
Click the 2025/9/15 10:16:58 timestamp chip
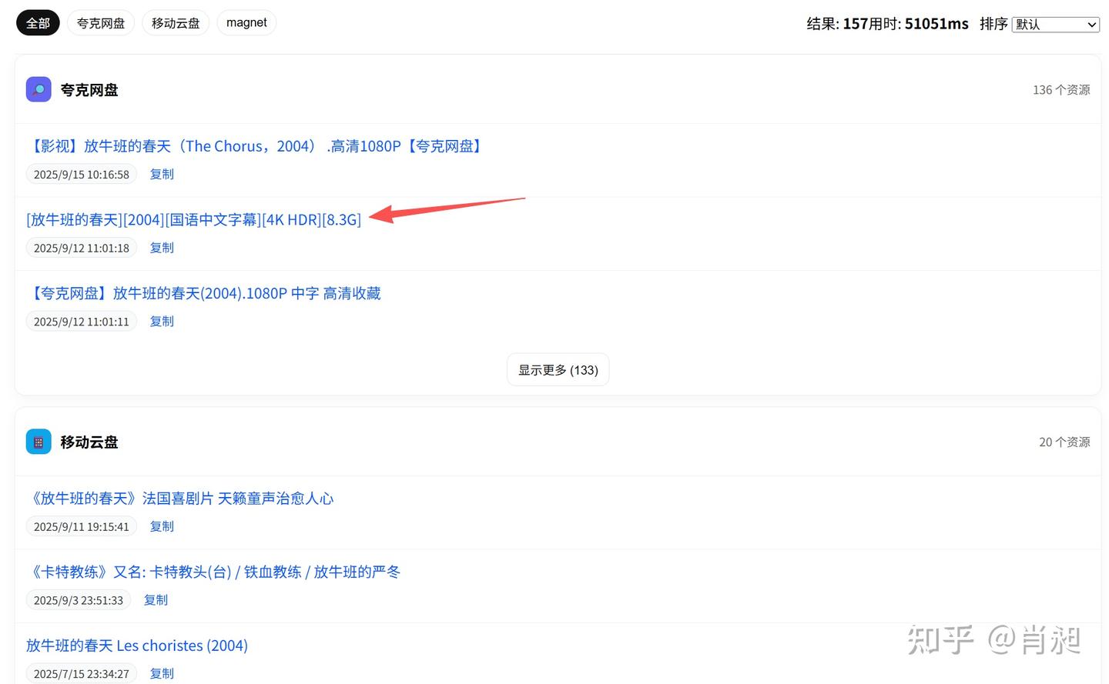(81, 174)
